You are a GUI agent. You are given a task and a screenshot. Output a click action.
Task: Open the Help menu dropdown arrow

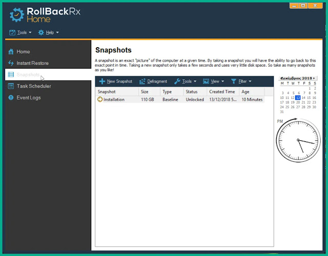[57, 33]
